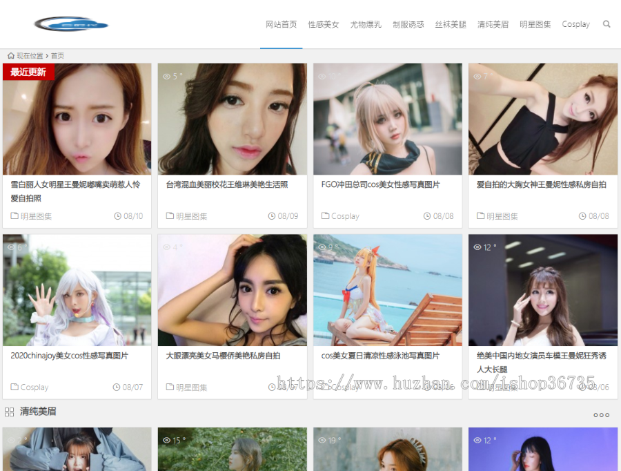Click the clock icon next to the 08/07 date
Screen dimensions: 621x471
(118, 387)
